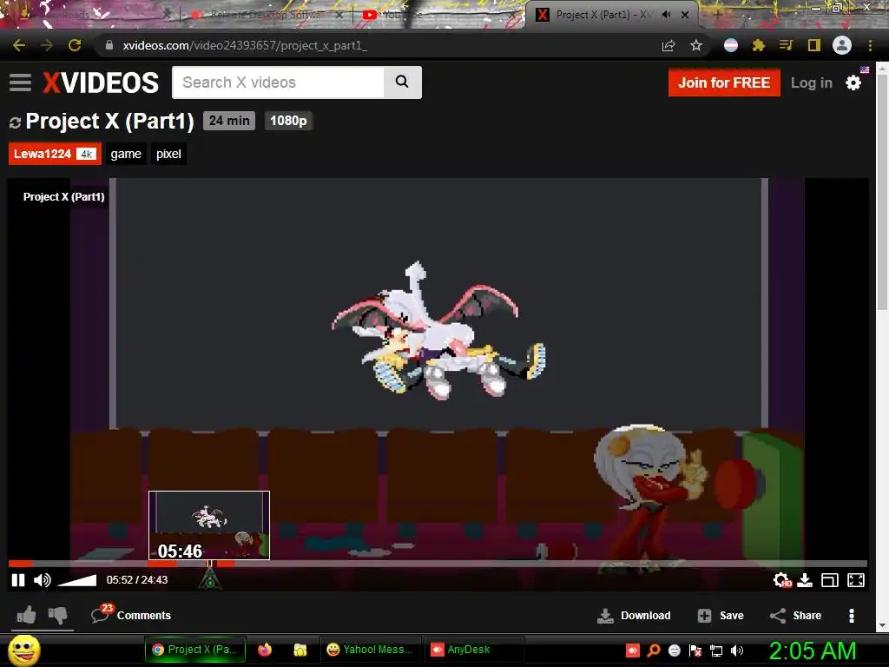Click the thumbs up like icon
Image resolution: width=889 pixels, height=667 pixels.
click(27, 615)
